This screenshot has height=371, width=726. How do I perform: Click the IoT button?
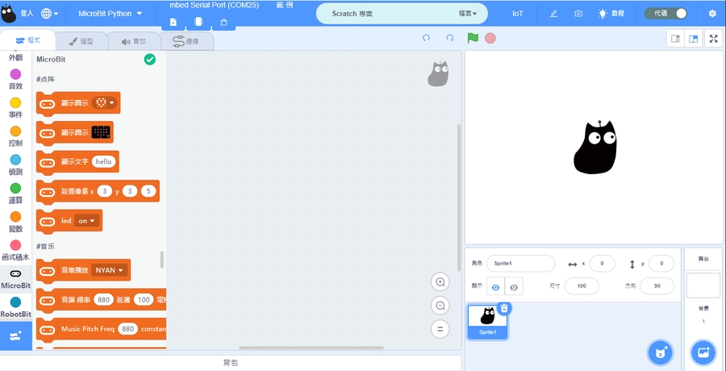point(518,14)
